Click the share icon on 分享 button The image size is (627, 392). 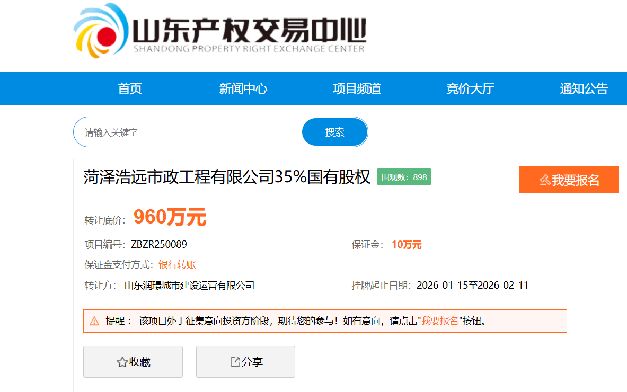[x=235, y=362]
